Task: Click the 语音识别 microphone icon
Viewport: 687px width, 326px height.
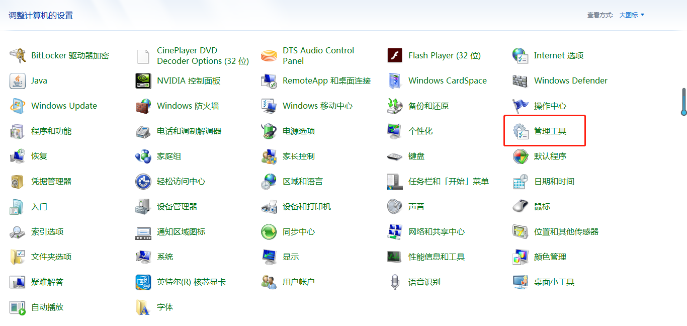Action: (395, 282)
